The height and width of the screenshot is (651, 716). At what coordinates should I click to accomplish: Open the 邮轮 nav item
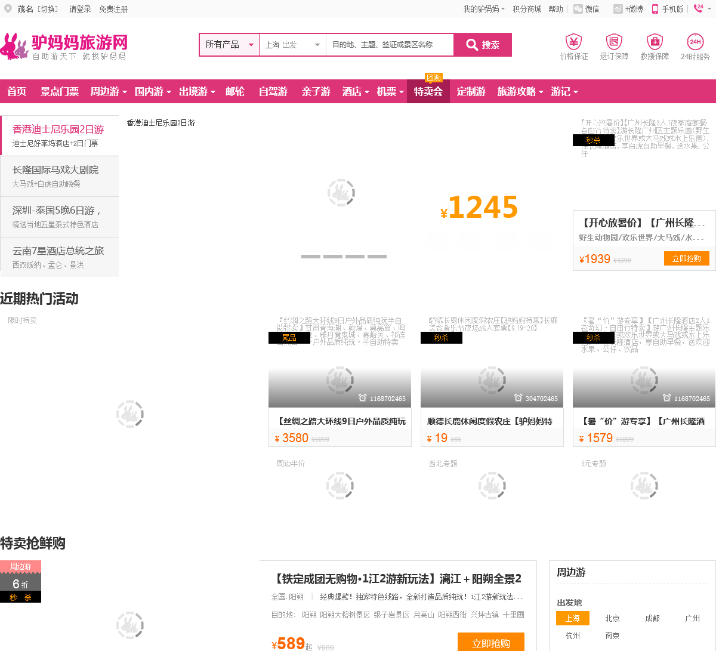point(235,91)
